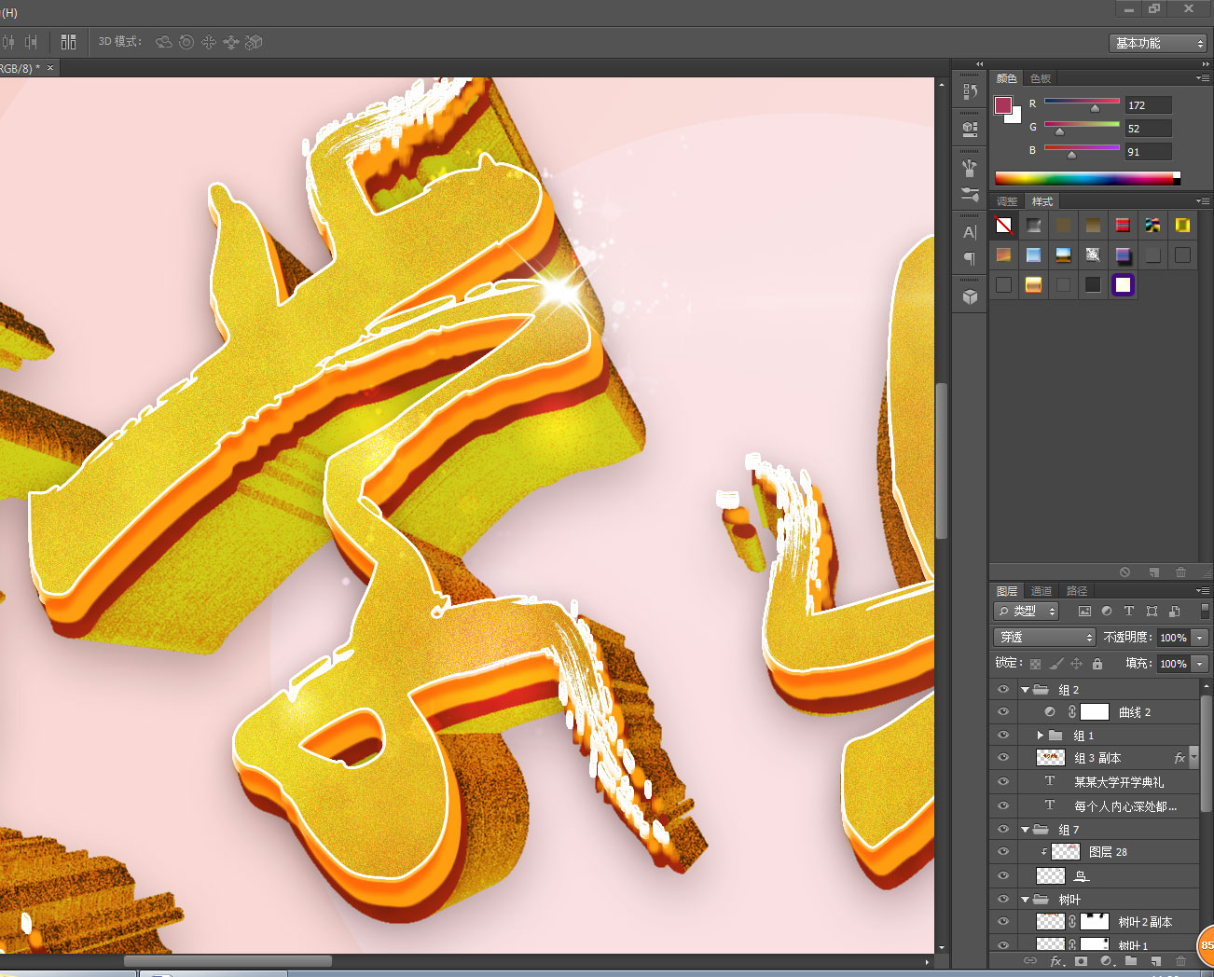Hide the 组 7 group eye
1214x977 pixels.
[x=1003, y=830]
